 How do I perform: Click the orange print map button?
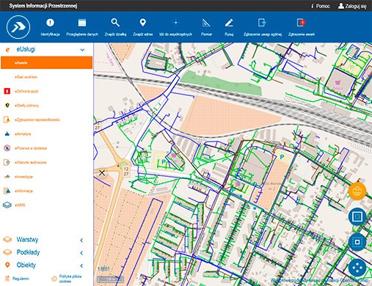[357, 191]
